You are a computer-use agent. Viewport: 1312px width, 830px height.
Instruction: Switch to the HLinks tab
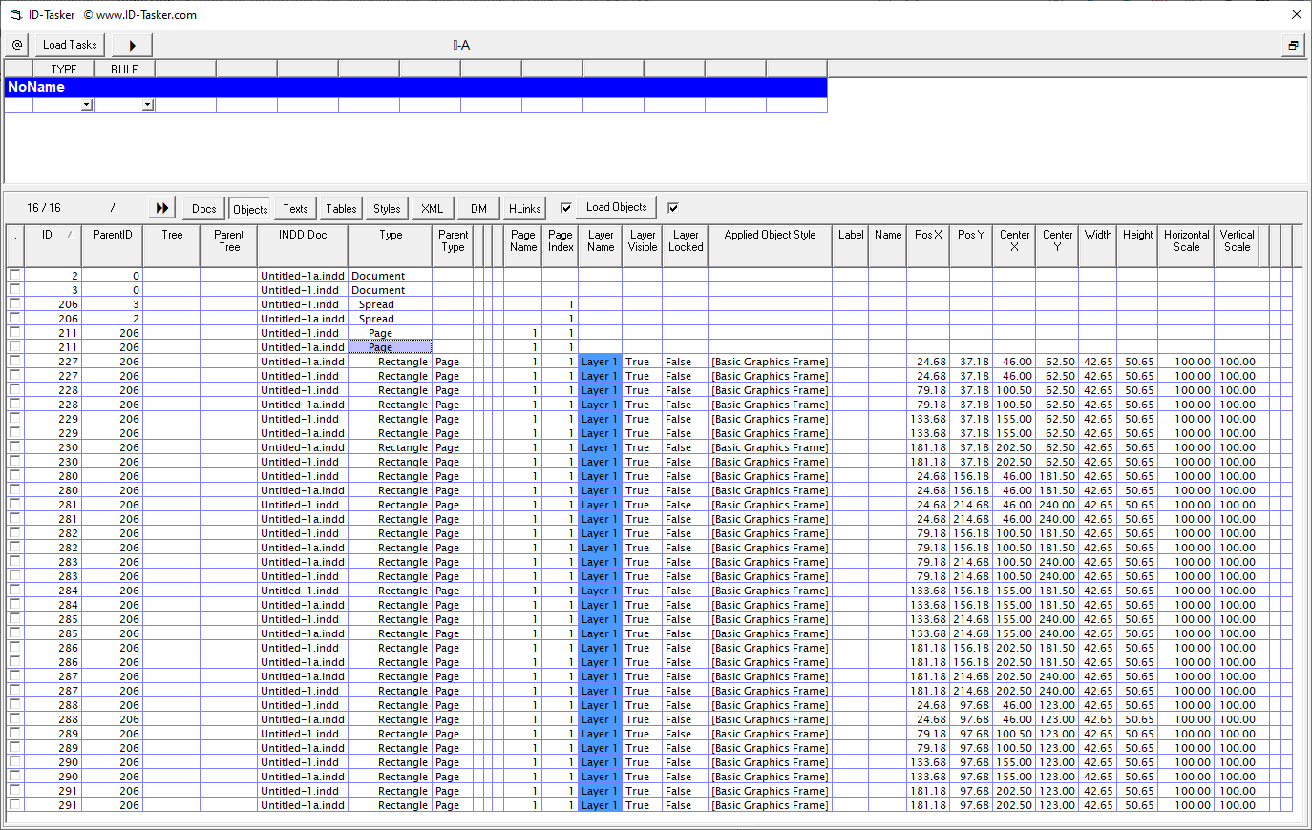coord(524,208)
